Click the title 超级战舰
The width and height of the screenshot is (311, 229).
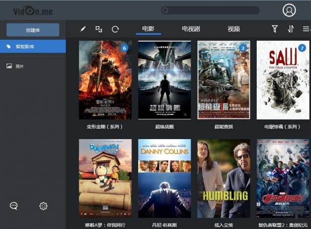tap(164, 127)
